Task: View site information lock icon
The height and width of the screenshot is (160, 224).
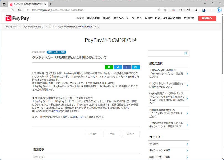Action: 28,10
